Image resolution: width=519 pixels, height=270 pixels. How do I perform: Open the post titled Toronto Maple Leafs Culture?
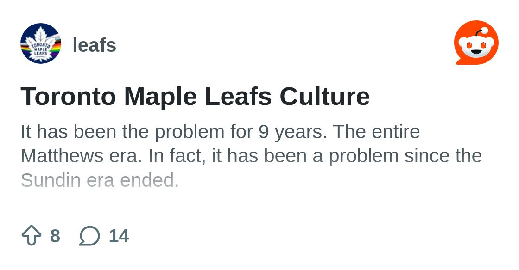pos(195,97)
